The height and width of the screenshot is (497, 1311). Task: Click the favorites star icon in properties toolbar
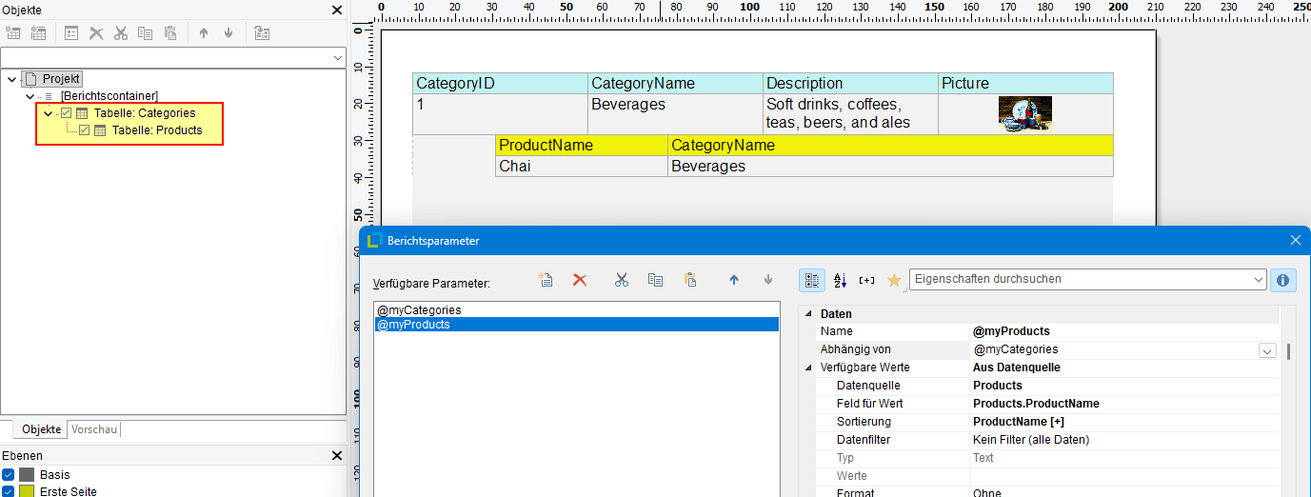893,280
